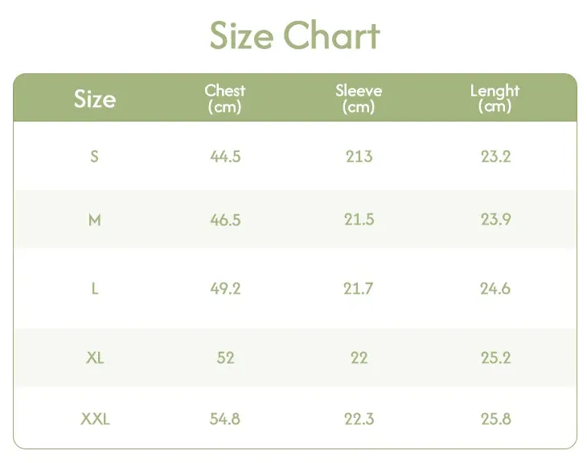Screen dimensions: 587x463
Task: Select length value 23.9
Action: [495, 220]
